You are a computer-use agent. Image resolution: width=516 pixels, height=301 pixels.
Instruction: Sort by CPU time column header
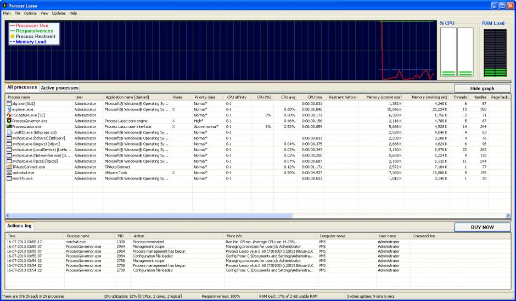(311, 97)
